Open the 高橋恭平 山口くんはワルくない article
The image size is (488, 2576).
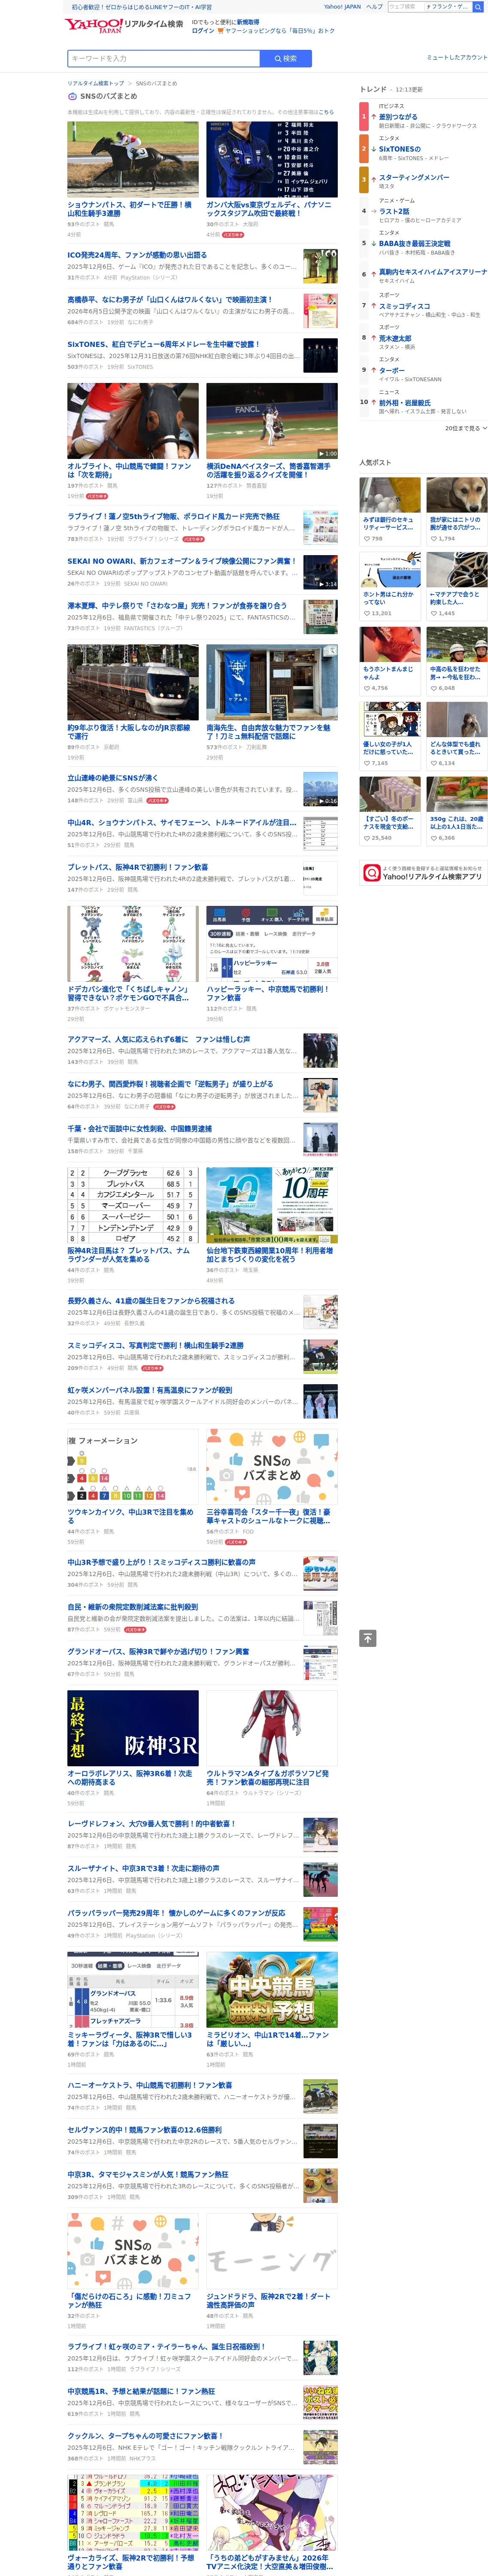pyautogui.click(x=169, y=300)
